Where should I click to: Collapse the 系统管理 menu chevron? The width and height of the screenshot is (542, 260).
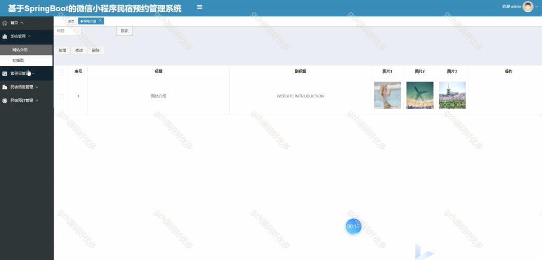(30, 37)
